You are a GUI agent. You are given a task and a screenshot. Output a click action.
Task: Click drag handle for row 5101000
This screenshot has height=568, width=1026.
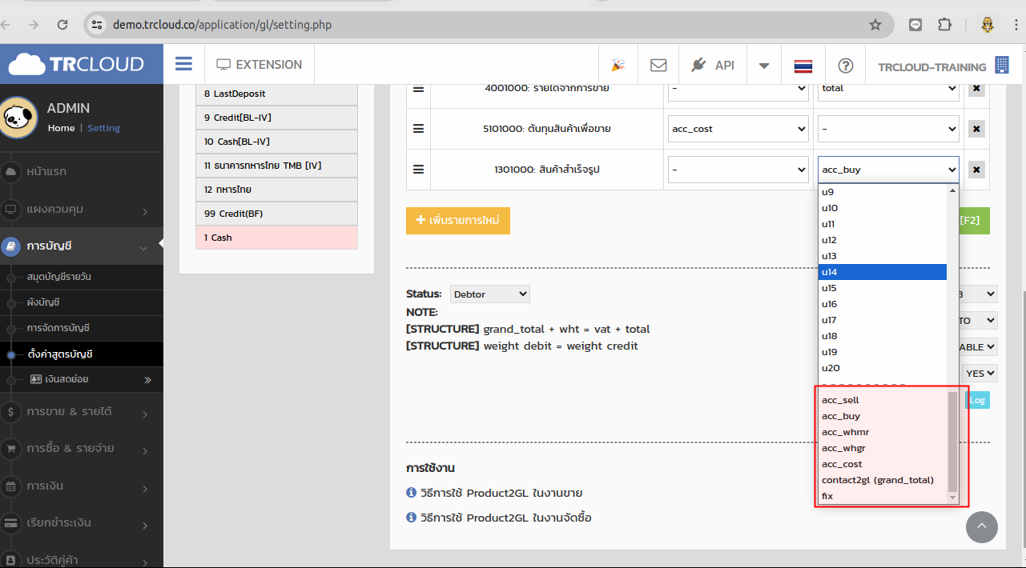418,128
